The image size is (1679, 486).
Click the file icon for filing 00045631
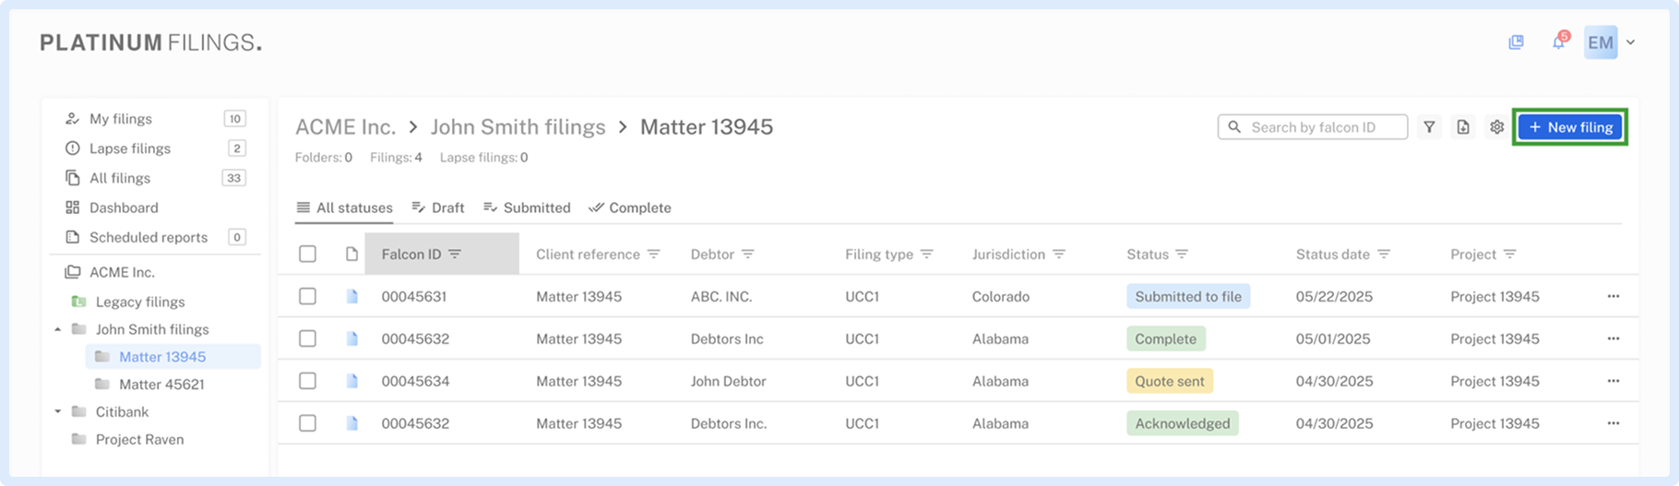coord(351,296)
